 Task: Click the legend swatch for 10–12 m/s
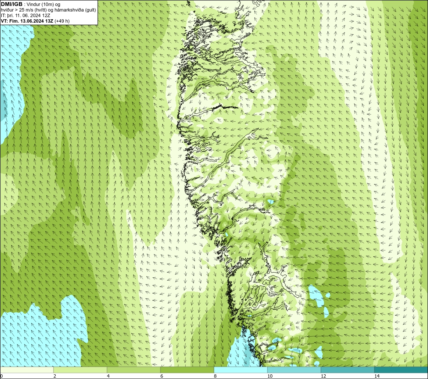tap(294, 370)
